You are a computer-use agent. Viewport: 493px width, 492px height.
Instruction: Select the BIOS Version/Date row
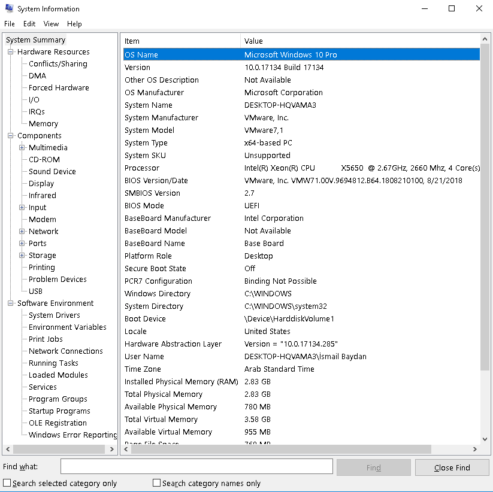[301, 180]
